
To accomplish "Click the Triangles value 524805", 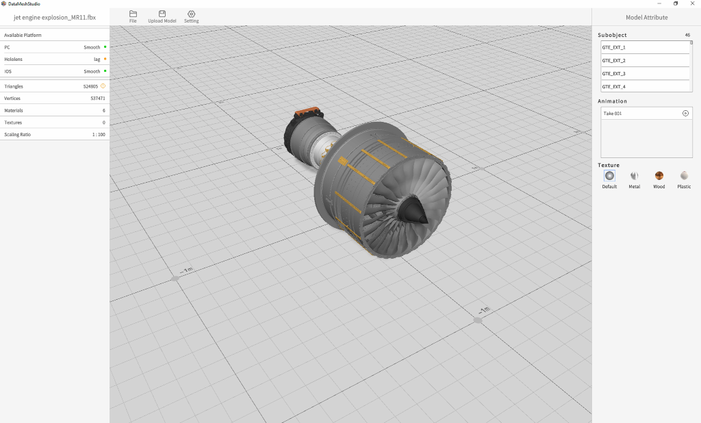I will 90,86.
